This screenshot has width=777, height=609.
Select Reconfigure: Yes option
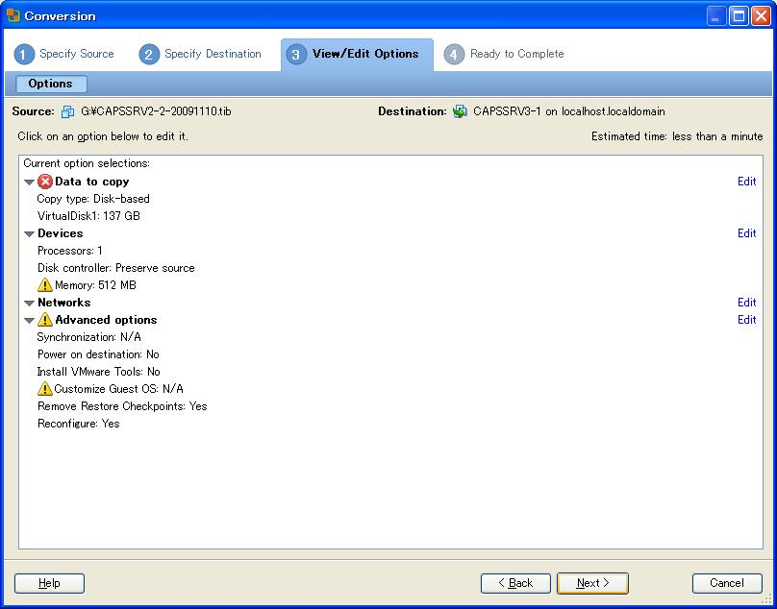(78, 424)
